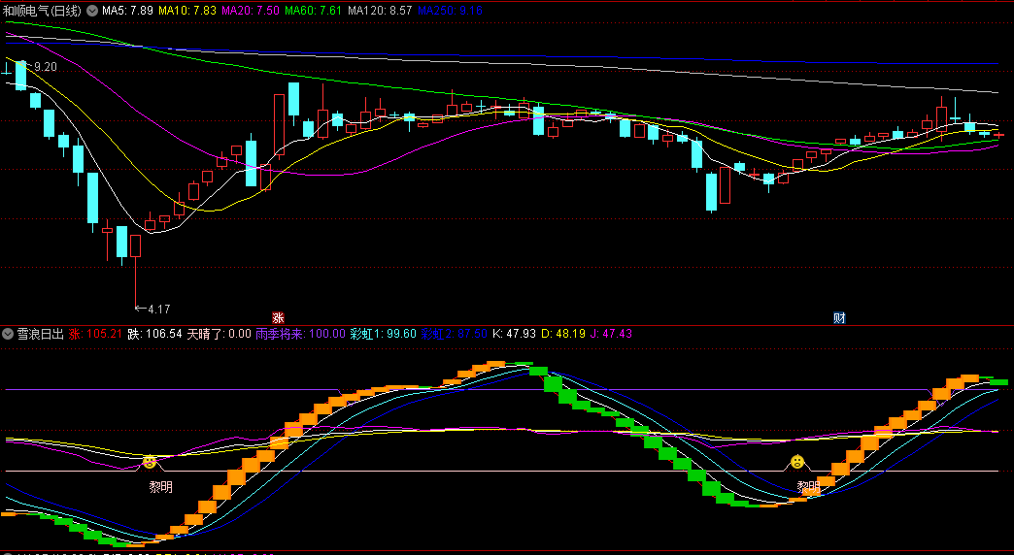Click the 跌: 106.54 value
Viewport: 1014px width, 555px height.
point(154,334)
